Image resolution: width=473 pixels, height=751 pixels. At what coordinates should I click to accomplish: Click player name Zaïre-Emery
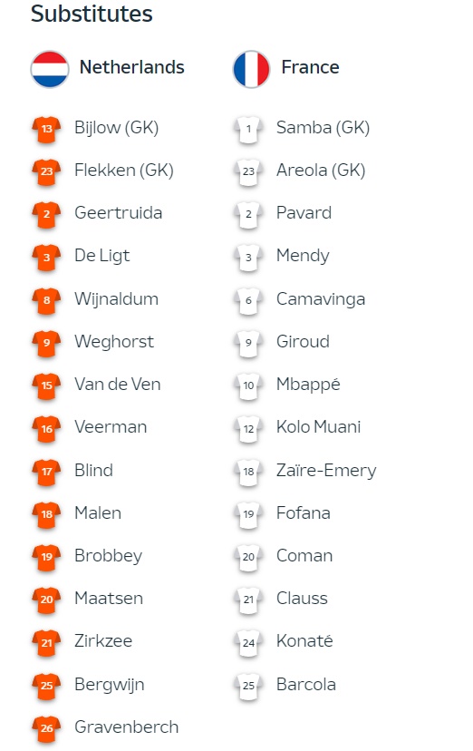pos(326,471)
